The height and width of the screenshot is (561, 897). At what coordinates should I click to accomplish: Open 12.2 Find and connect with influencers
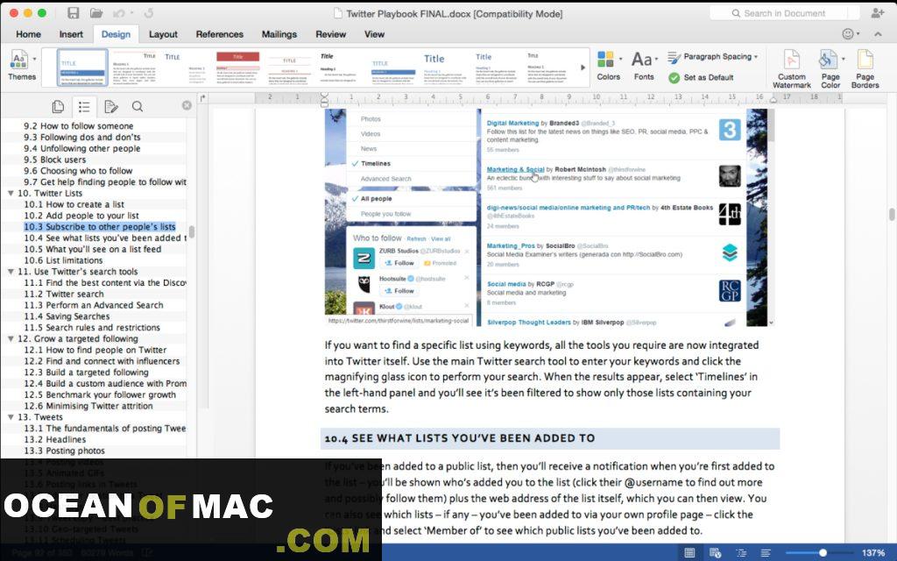pos(102,361)
